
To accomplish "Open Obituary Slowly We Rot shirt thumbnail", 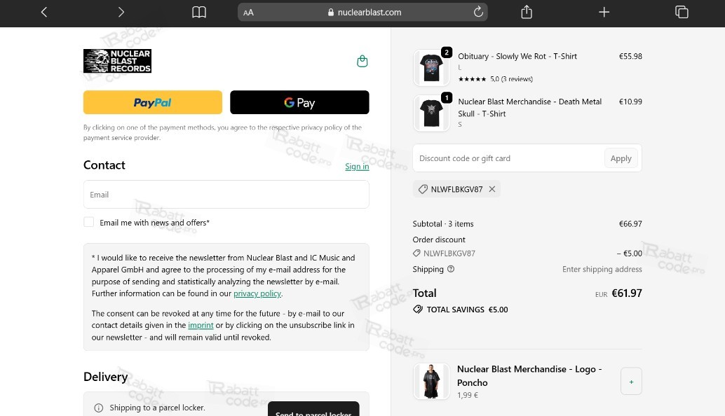I will 431,68.
